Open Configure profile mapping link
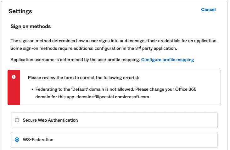Viewport: 230px width, 150px height. click(x=167, y=60)
